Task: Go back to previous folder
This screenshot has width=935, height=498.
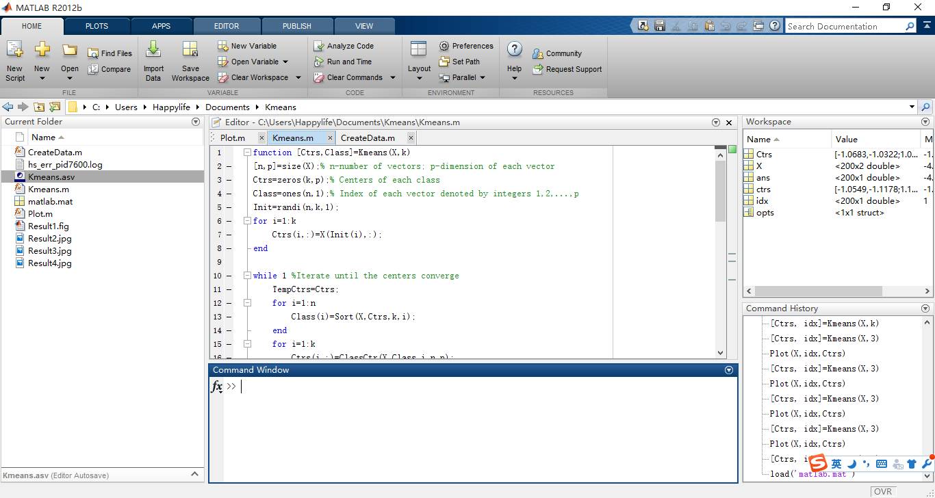Action: pyautogui.click(x=8, y=107)
